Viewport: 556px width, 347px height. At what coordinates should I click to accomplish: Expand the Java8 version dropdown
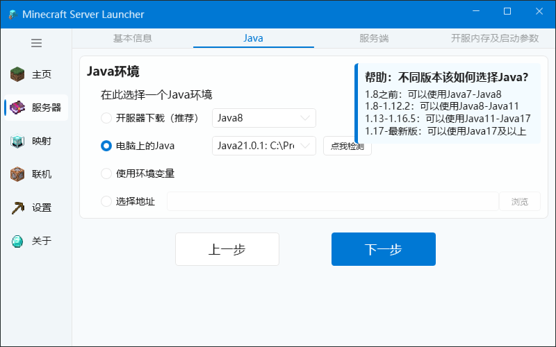pos(264,118)
